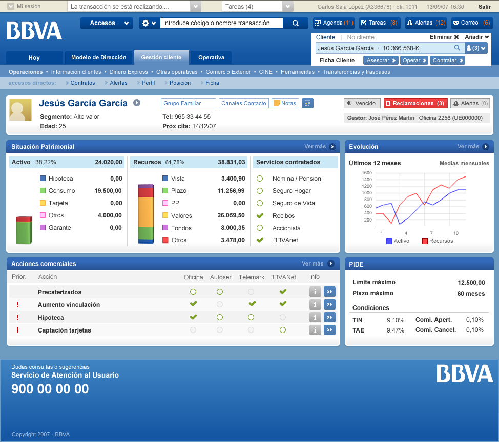Click the transaction search magnifier icon
499x442 pixels.
295,23
